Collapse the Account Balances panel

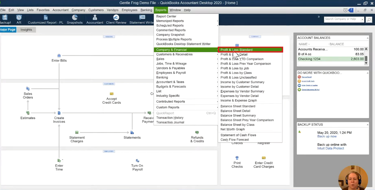[367, 38]
